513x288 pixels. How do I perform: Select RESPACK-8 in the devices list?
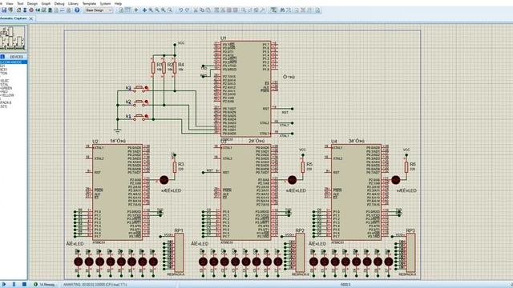coord(6,102)
